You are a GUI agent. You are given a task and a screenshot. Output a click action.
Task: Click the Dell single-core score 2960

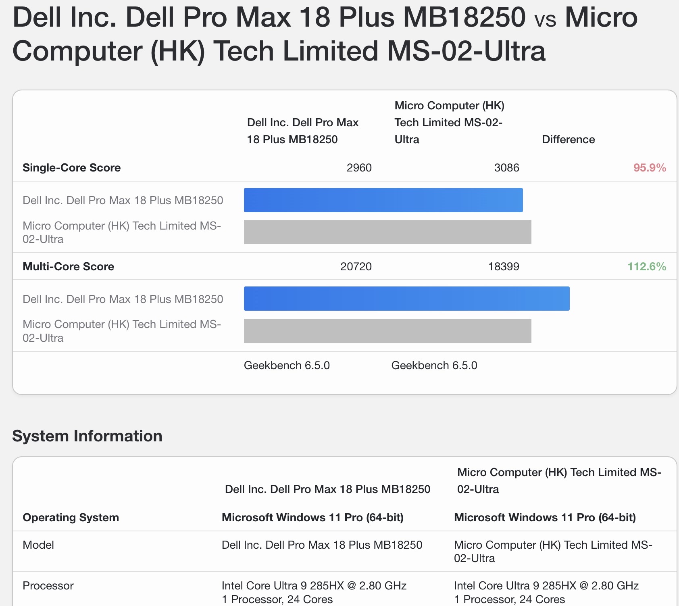(359, 168)
